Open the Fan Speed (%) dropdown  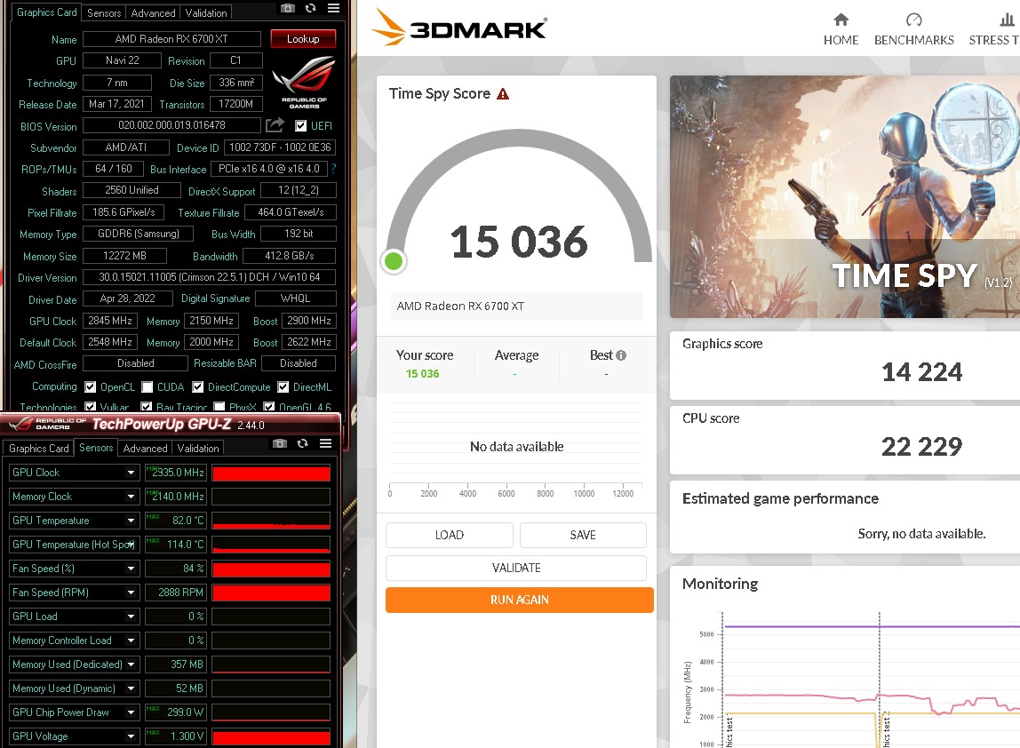click(131, 569)
